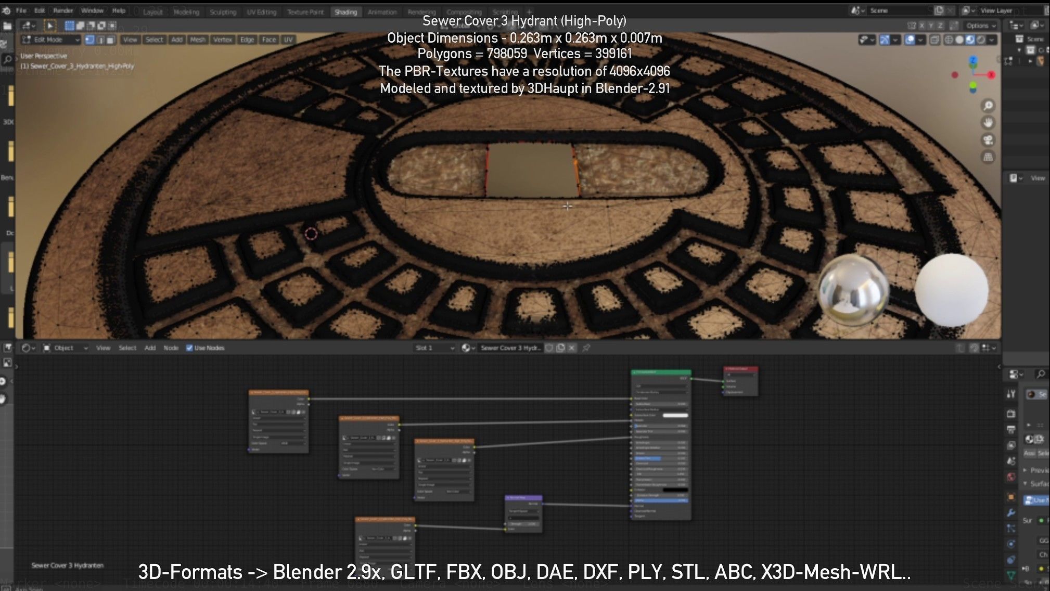This screenshot has height=591, width=1050.
Task: Expand the viewport Options dropdown
Action: pos(980,25)
